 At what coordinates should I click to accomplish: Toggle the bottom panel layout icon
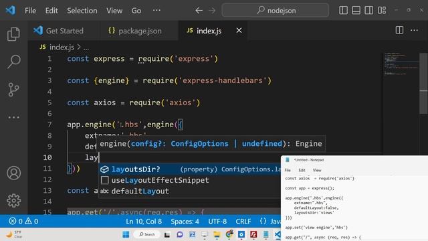[x=356, y=11]
